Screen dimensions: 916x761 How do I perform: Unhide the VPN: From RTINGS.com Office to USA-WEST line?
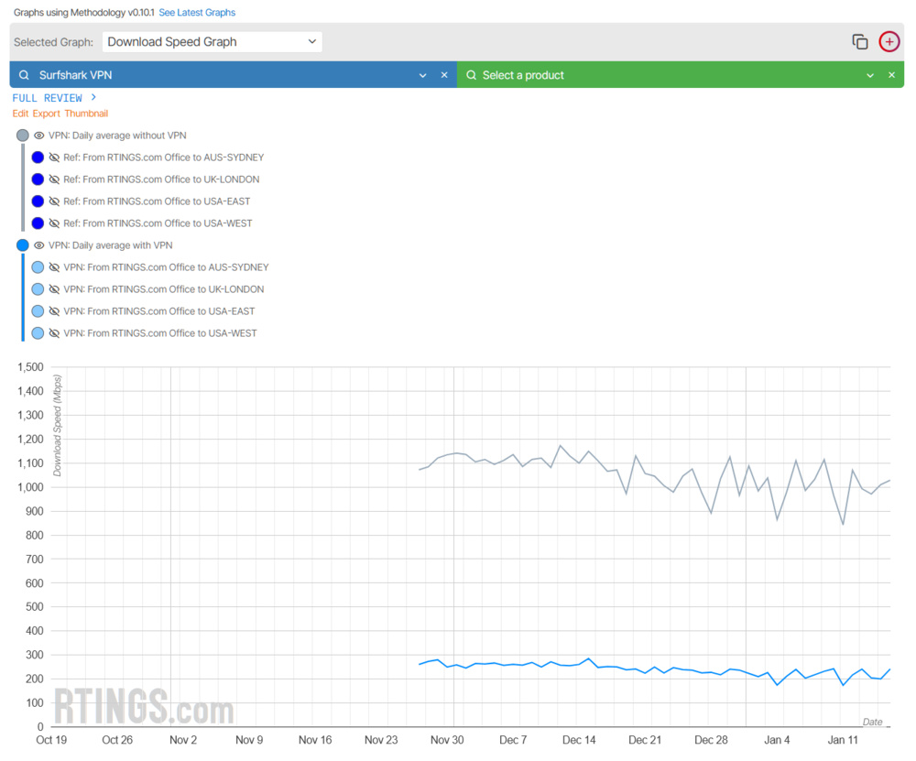(x=52, y=332)
